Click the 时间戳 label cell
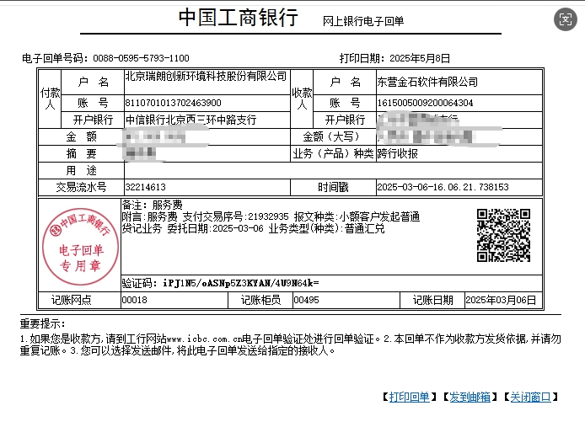Screen dimensions: 585x427 [333, 187]
